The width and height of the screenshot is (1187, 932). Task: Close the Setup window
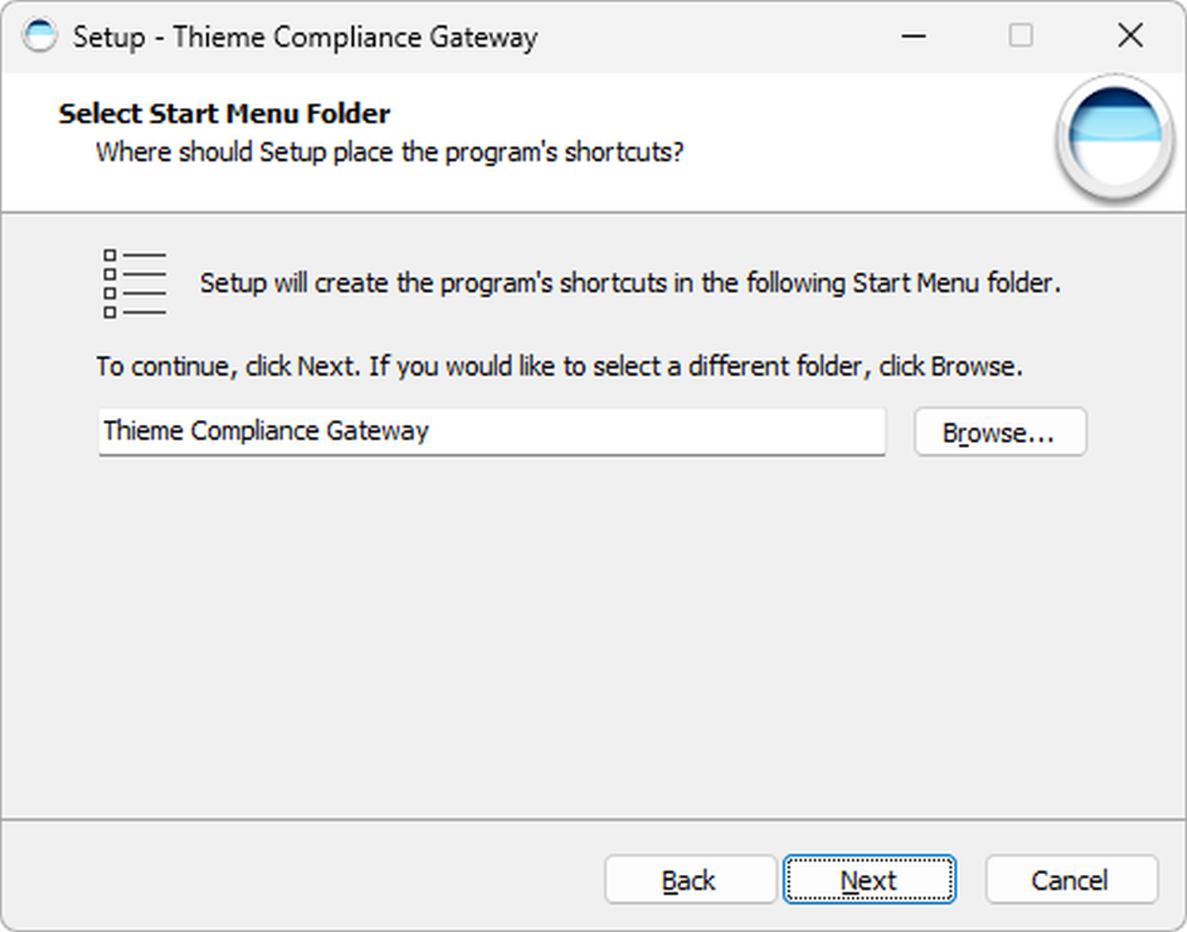click(1130, 36)
